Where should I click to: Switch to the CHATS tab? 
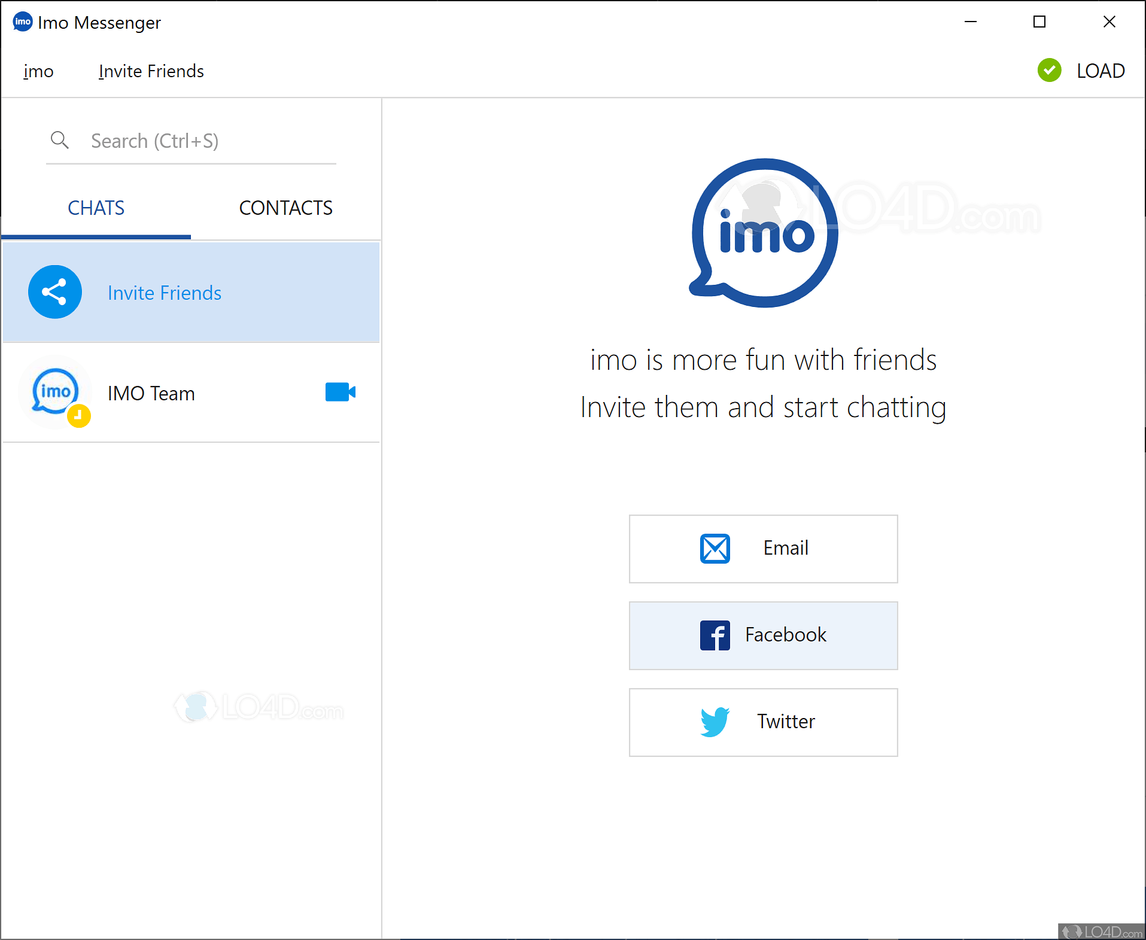click(x=96, y=208)
